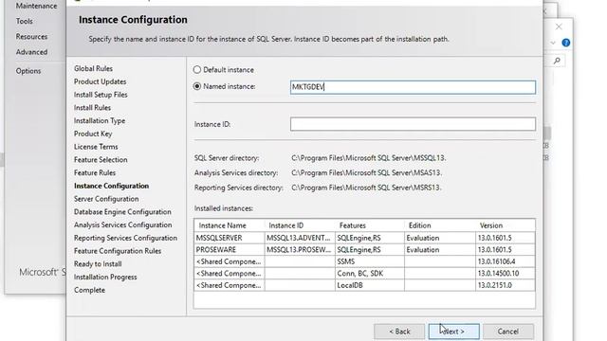Select the Installation Progress step
607x341 pixels.
pyautogui.click(x=105, y=278)
